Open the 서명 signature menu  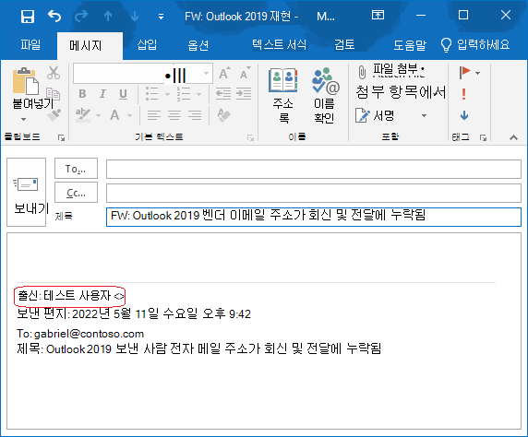pyautogui.click(x=391, y=116)
